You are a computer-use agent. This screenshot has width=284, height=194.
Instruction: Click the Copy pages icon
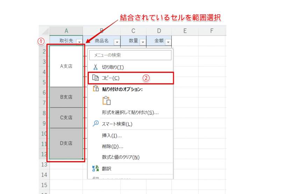pos(95,78)
